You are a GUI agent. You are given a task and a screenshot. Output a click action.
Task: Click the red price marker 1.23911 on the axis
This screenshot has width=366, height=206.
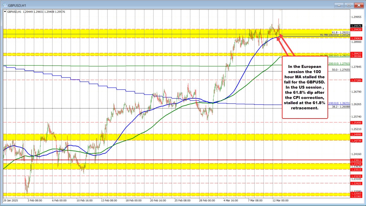click(356, 161)
